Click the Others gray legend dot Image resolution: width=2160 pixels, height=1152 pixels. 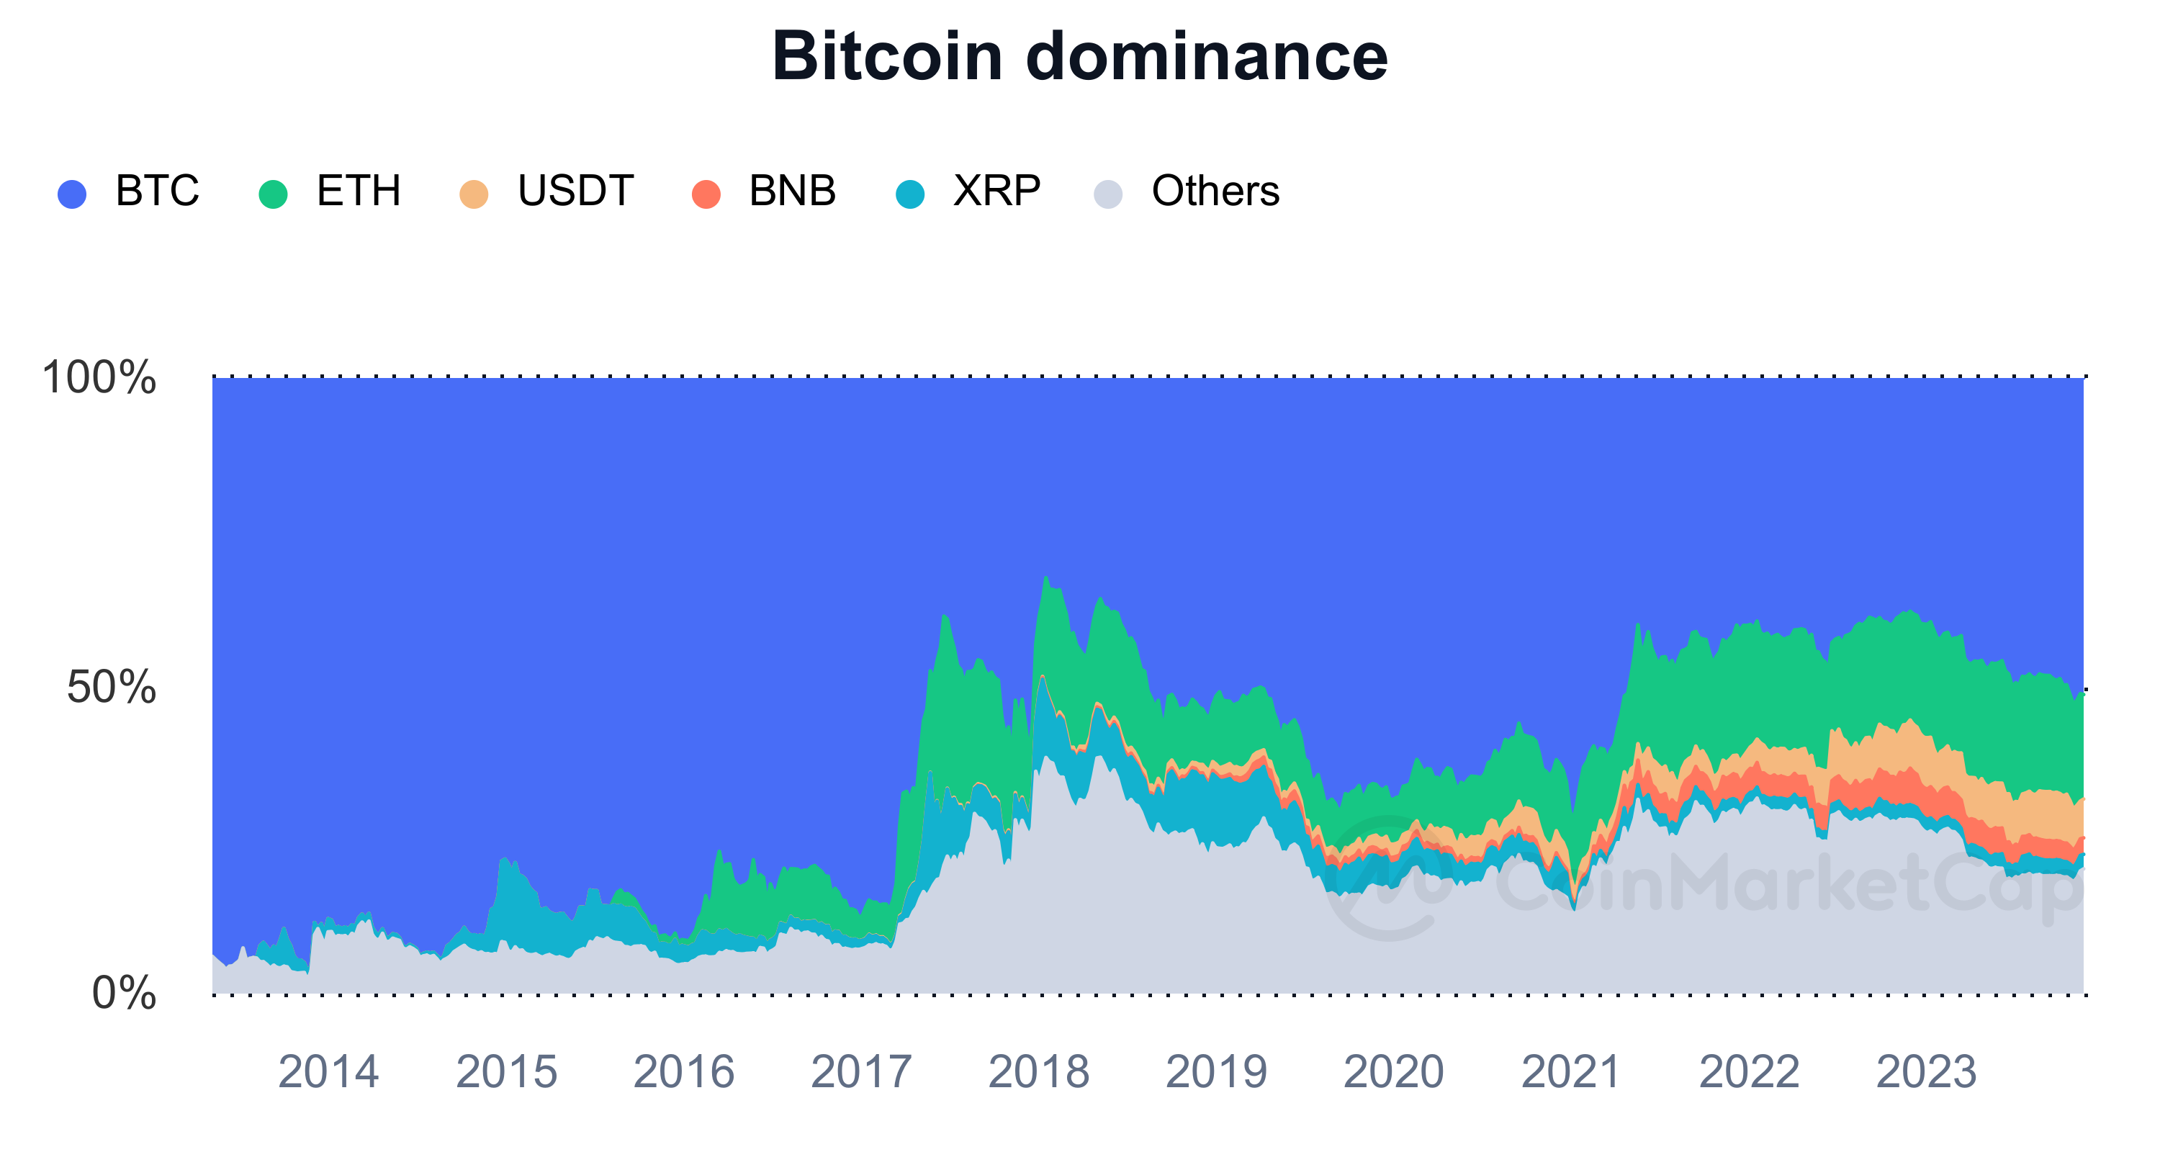pos(1109,194)
